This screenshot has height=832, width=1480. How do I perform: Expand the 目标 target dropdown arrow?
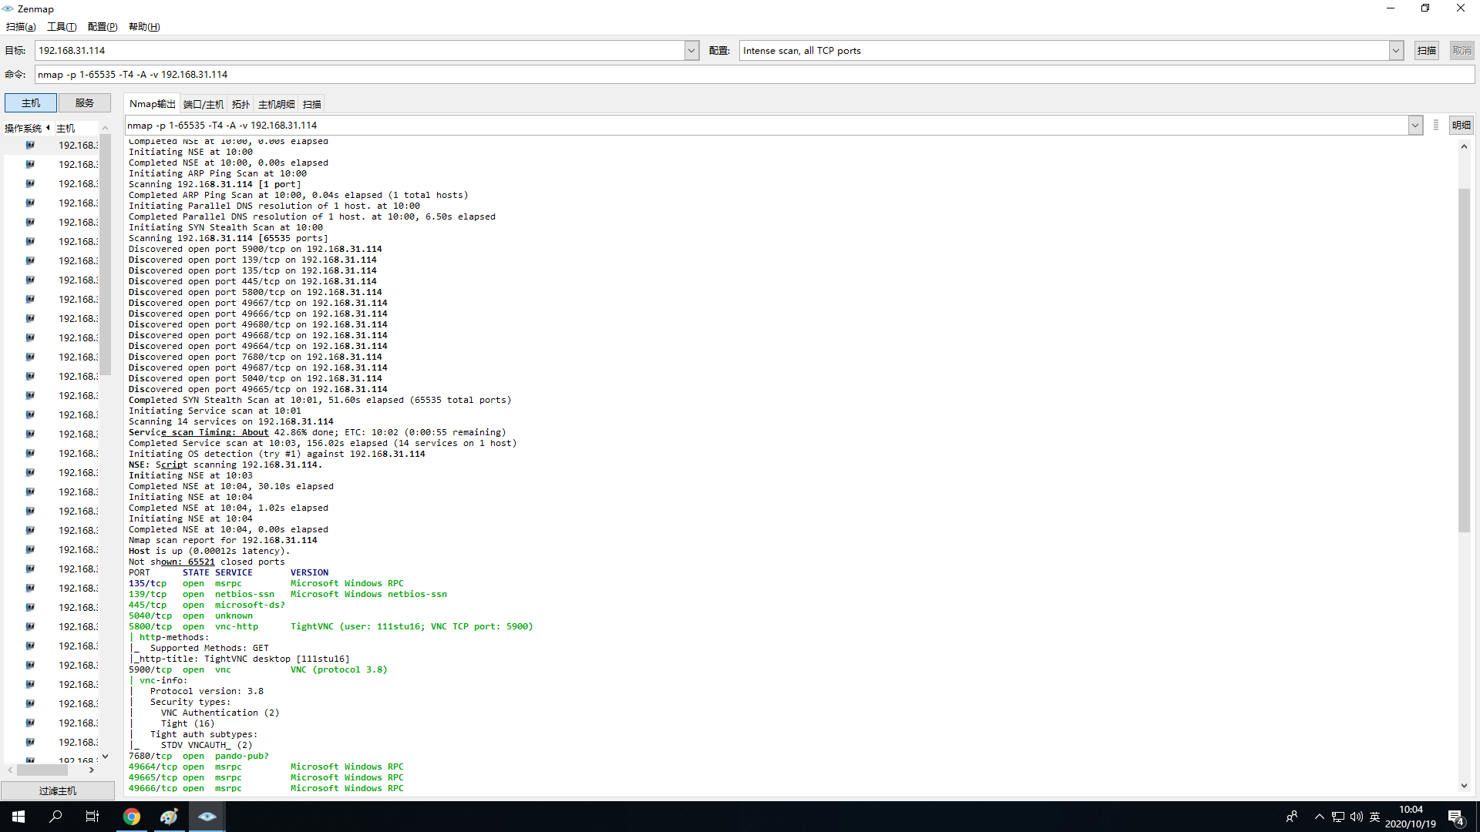[691, 51]
